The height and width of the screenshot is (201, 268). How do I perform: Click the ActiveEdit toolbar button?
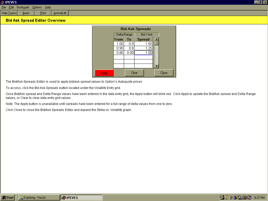(x=60, y=13)
